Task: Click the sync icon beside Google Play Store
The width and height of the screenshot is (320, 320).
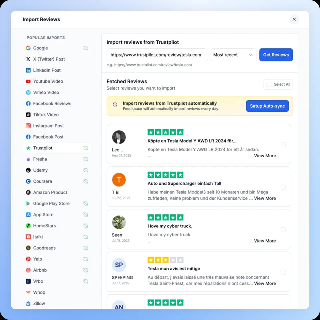Action: [86, 204]
